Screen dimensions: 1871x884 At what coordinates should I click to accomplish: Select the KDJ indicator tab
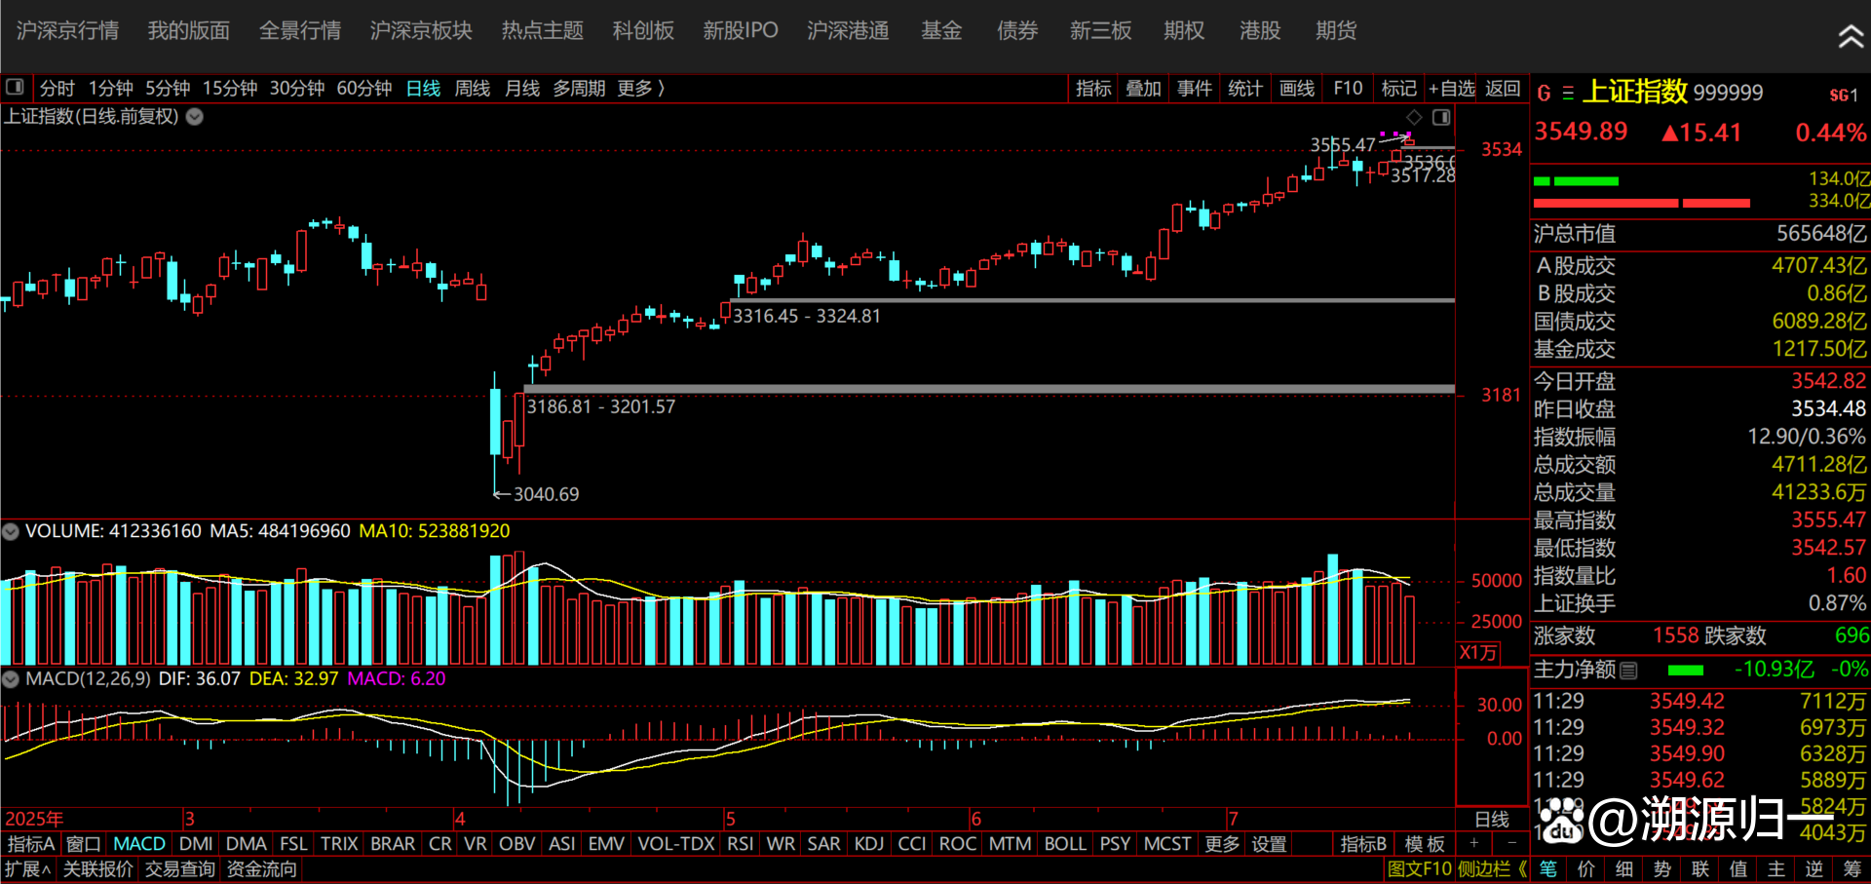tap(868, 844)
